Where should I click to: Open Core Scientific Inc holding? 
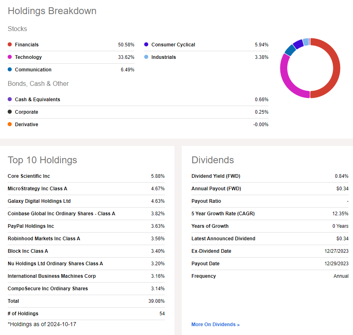tap(29, 176)
